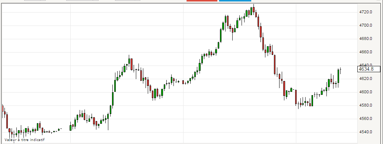Select the 4720.0 price axis label

pos(366,12)
